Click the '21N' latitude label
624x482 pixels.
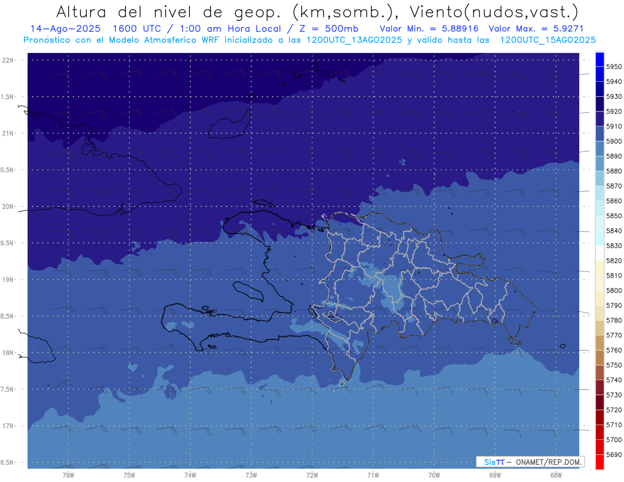7,133
